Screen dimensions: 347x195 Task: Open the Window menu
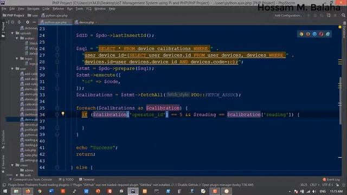[x=100, y=9]
